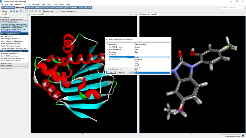Image resolution: width=246 pixels, height=138 pixels.
Task: Click the Save floppy disk icon
Action: click(x=17, y=11)
